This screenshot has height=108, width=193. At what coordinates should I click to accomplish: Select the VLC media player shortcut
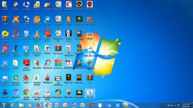pos(37,36)
